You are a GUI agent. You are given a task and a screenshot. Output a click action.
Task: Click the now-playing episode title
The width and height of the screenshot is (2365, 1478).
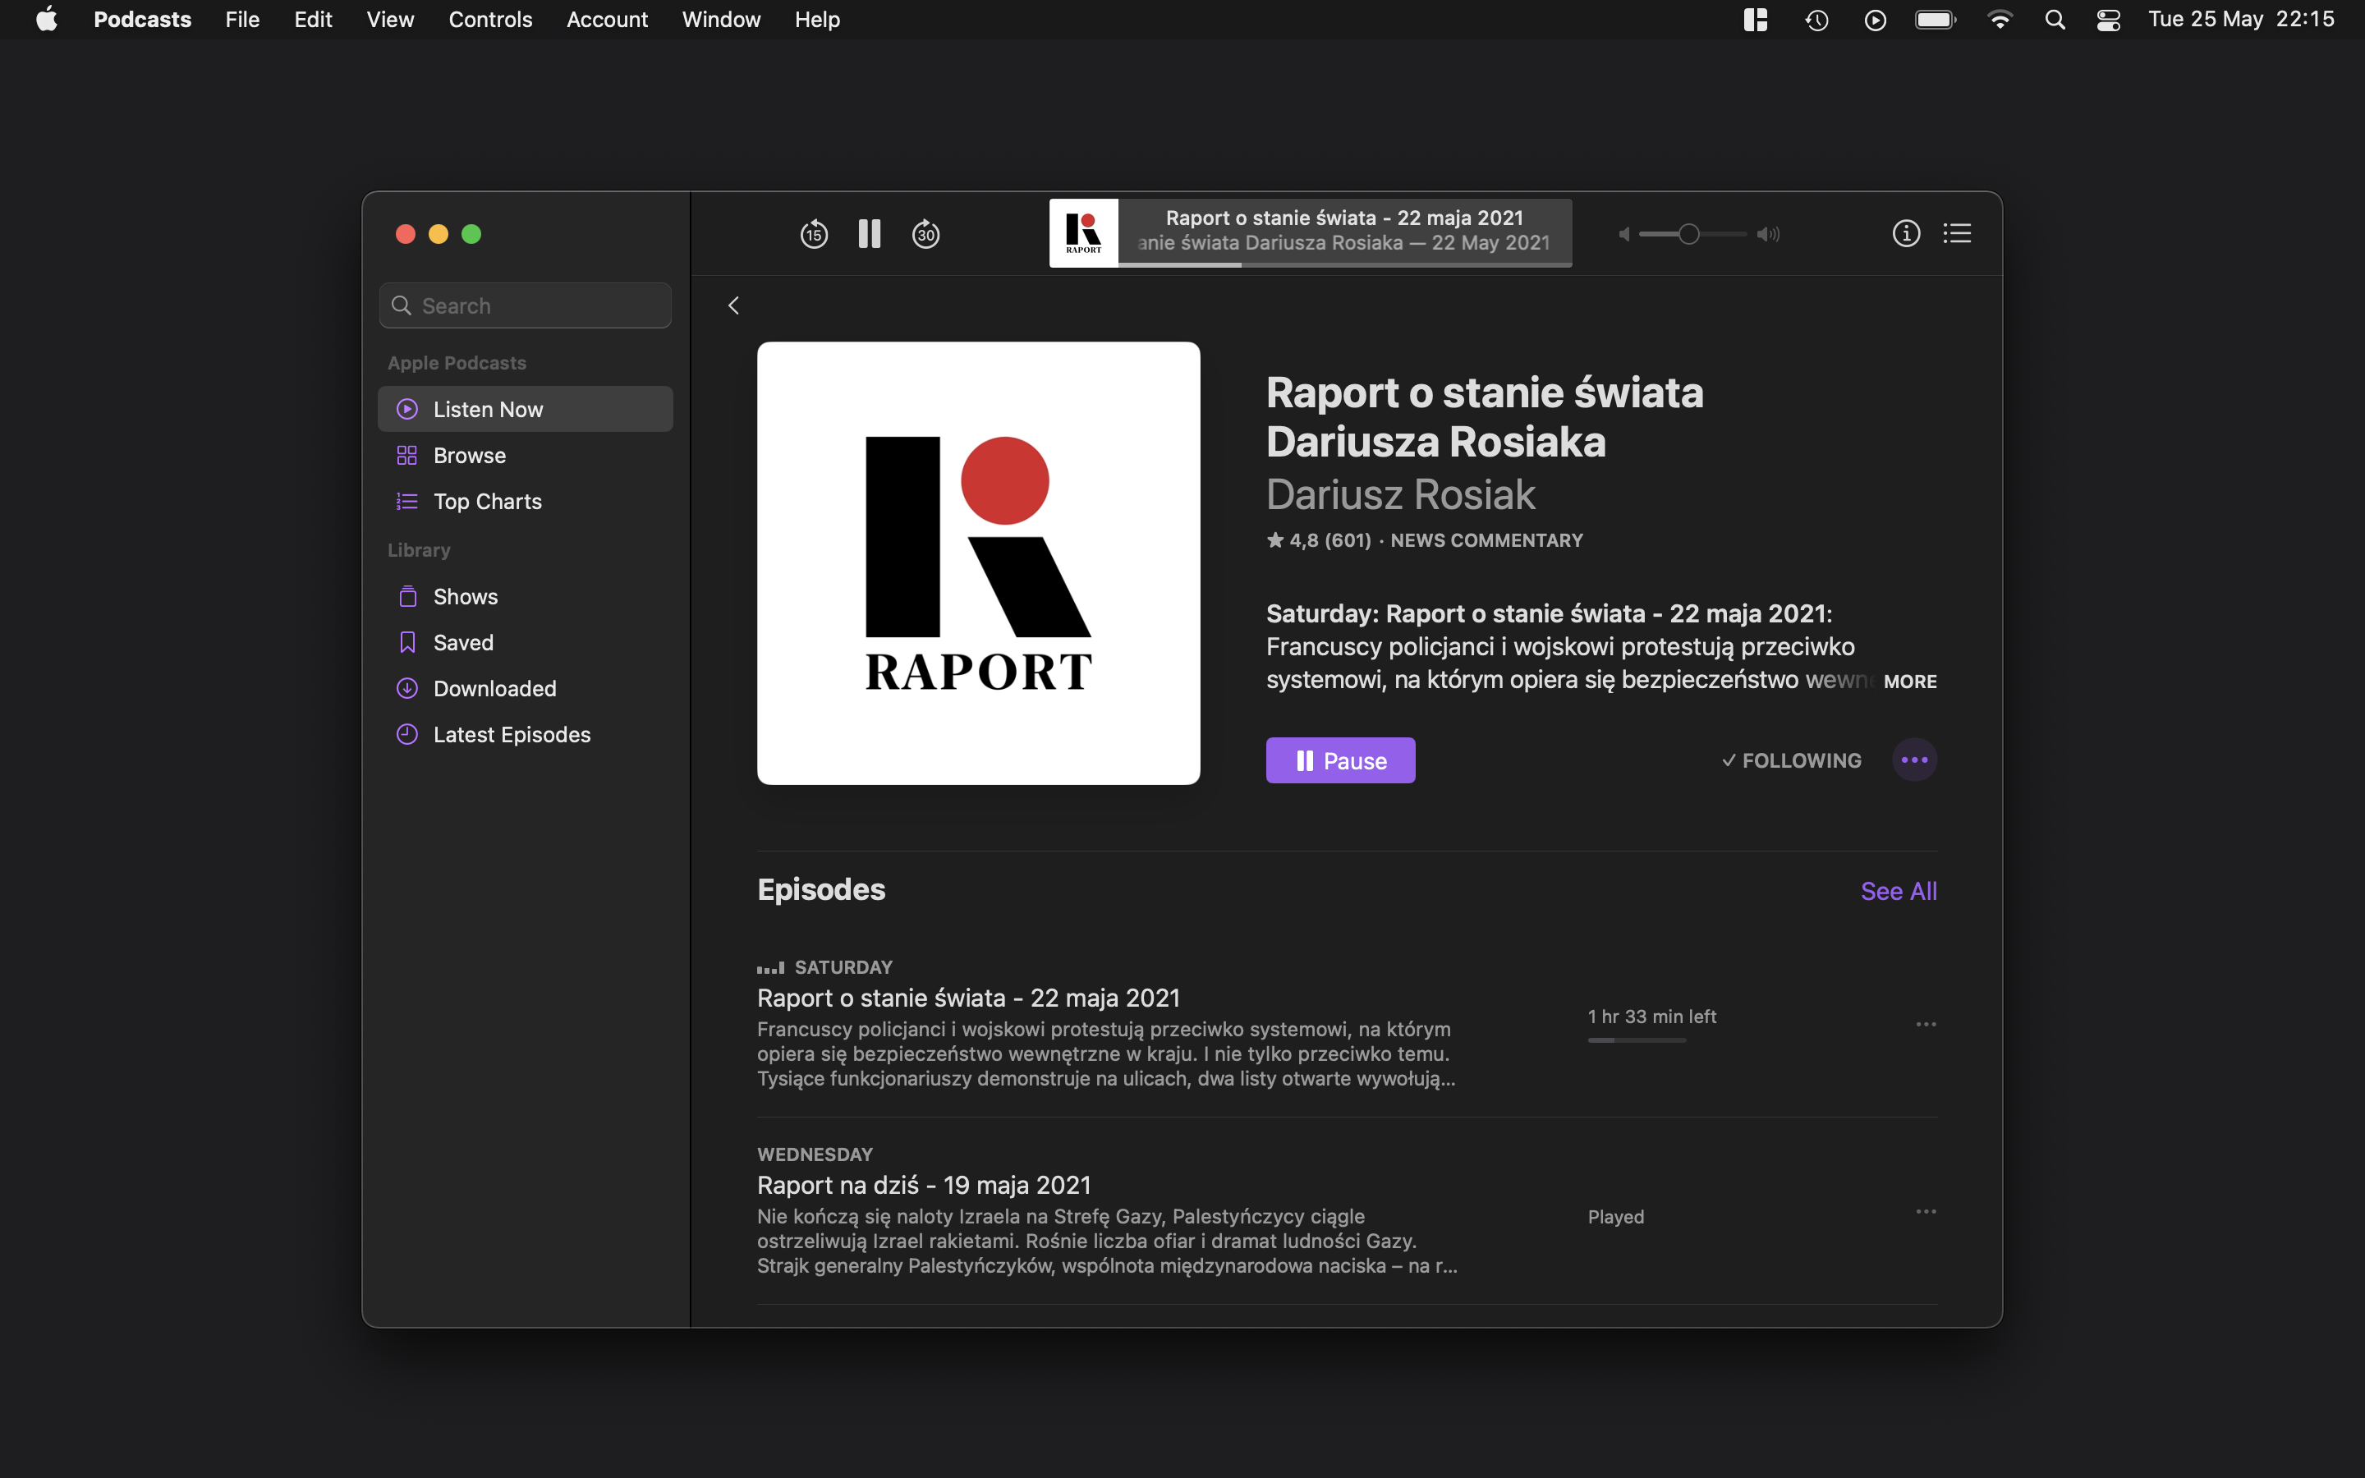[1343, 218]
